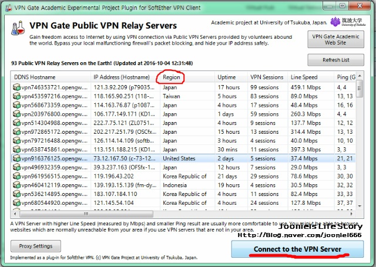Click server icon for vpn972865172 row
The height and width of the screenshot is (267, 376).
pos(16,131)
